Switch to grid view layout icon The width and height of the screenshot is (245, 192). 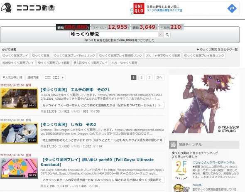(56, 77)
